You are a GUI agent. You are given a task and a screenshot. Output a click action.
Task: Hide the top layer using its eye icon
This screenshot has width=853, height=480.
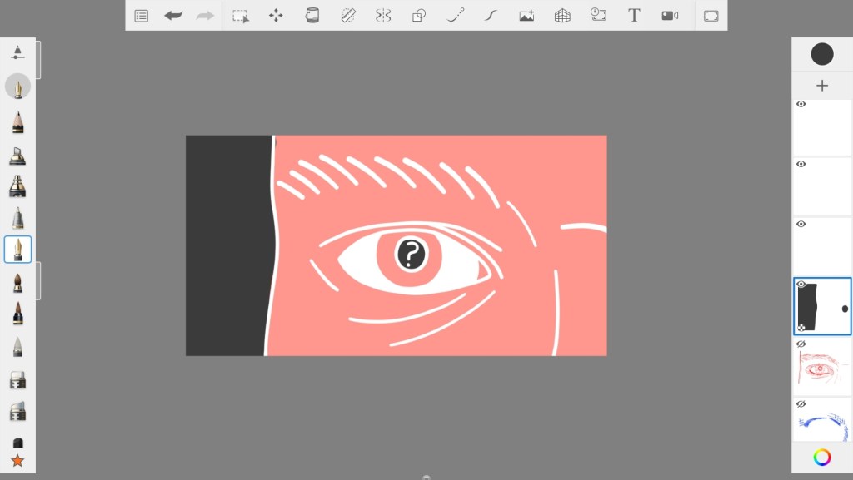pyautogui.click(x=801, y=105)
